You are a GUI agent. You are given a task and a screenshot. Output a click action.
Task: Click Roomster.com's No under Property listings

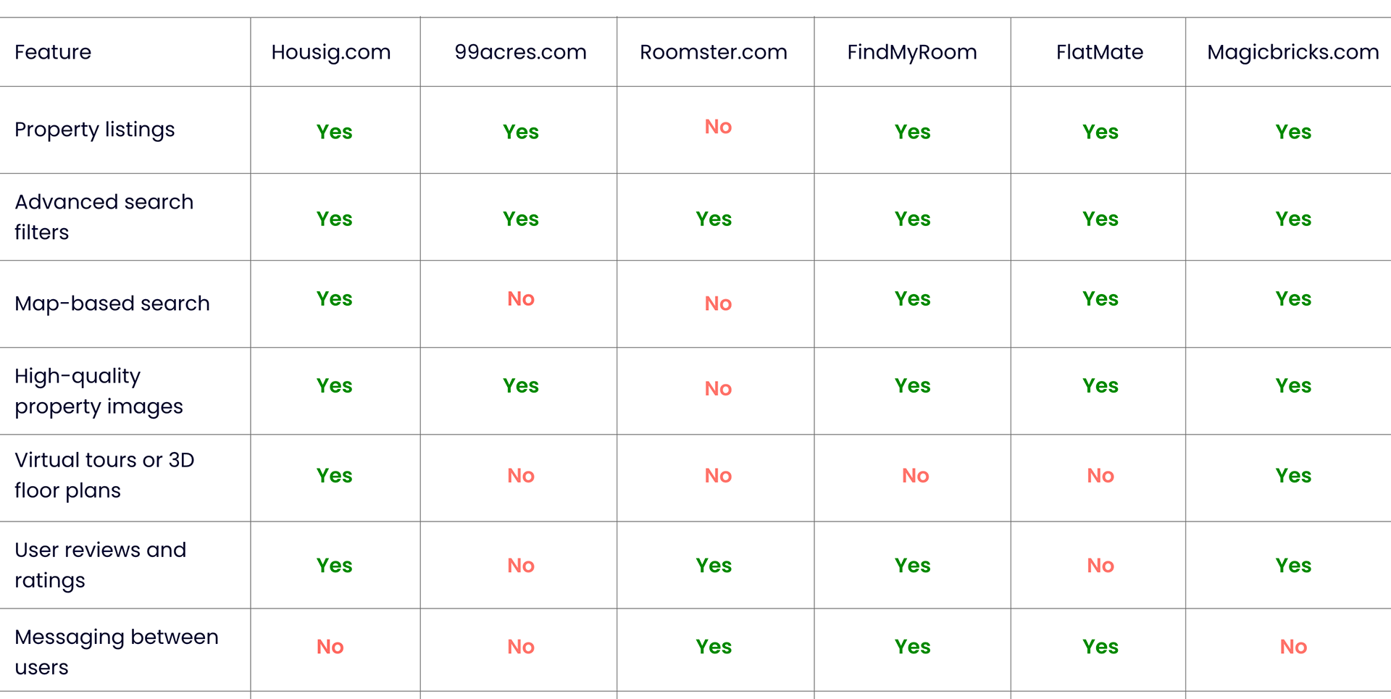[718, 127]
